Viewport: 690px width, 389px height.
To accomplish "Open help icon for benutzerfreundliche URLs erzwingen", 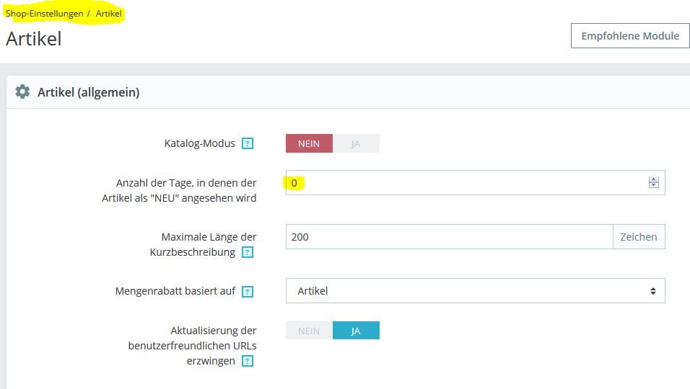I will (x=248, y=361).
